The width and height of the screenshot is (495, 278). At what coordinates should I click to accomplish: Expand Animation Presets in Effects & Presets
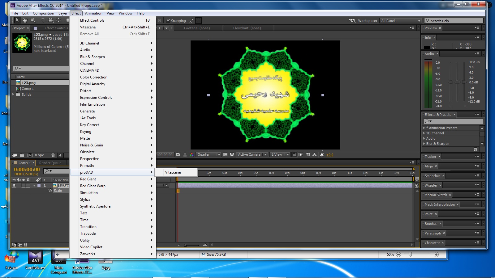tap(424, 128)
